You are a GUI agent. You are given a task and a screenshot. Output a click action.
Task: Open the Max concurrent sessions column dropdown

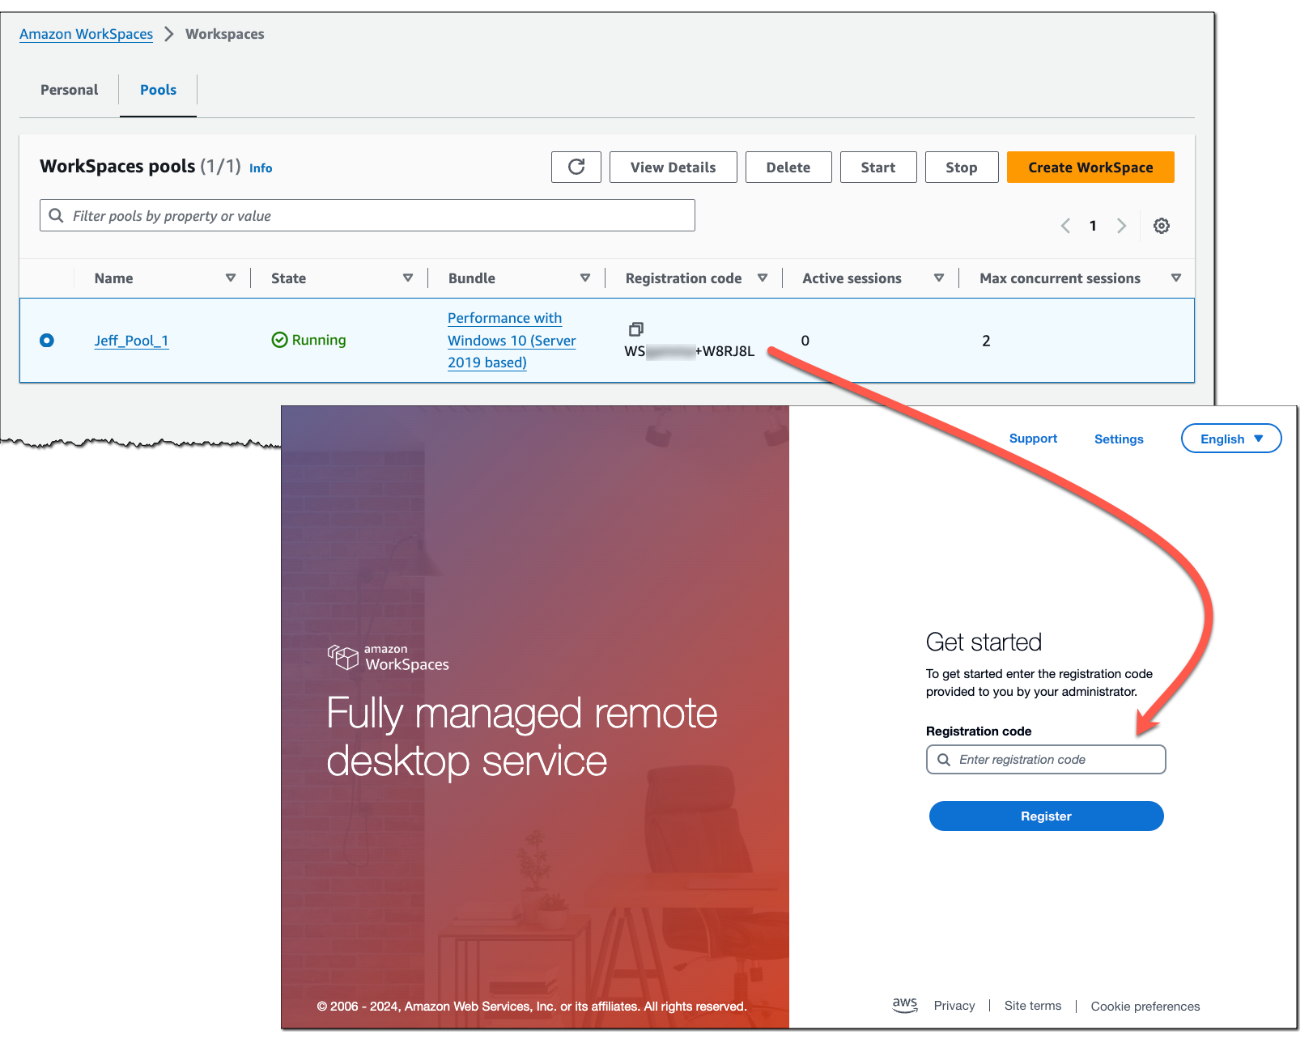1176,278
